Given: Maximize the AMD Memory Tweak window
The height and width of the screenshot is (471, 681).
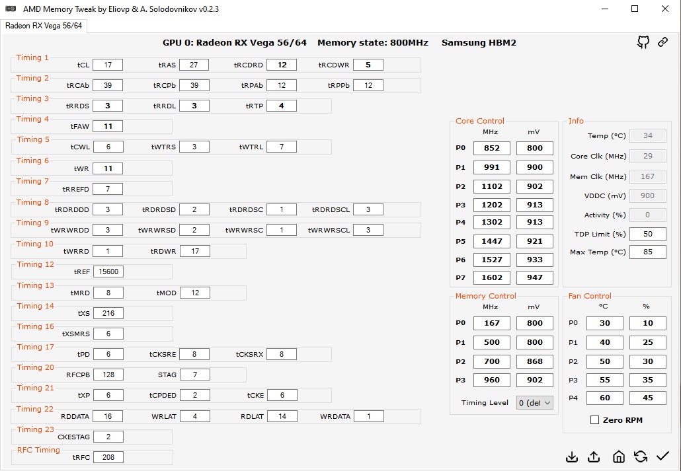Looking at the screenshot, I should 635,9.
